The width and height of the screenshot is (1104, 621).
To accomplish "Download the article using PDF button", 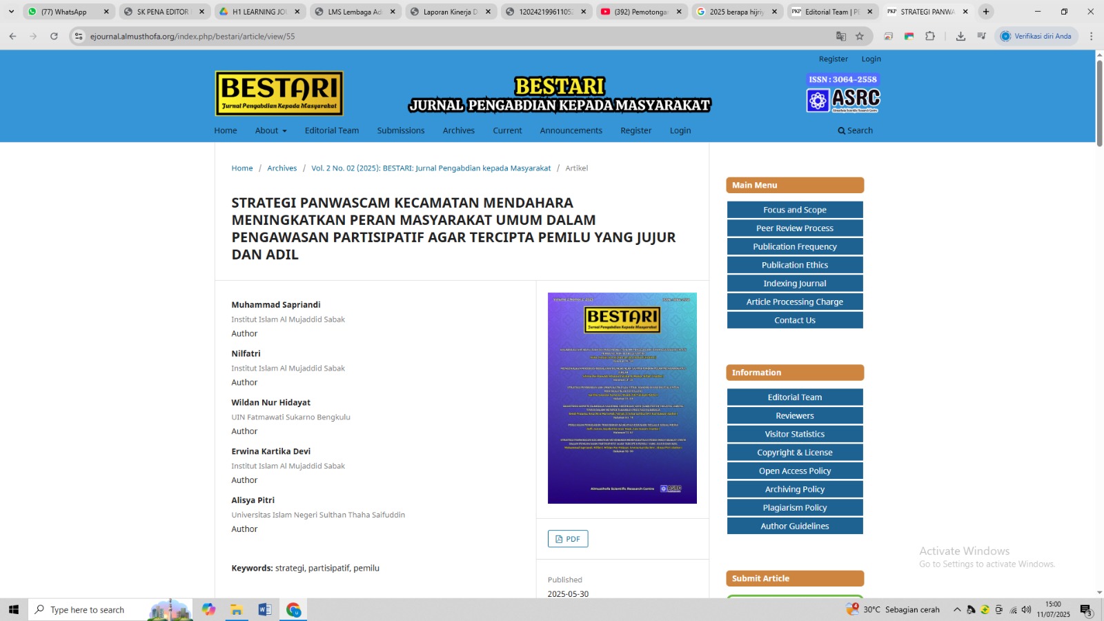I will [568, 539].
